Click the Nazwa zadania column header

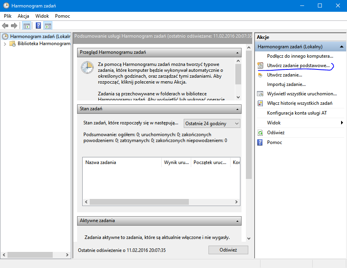click(122, 162)
